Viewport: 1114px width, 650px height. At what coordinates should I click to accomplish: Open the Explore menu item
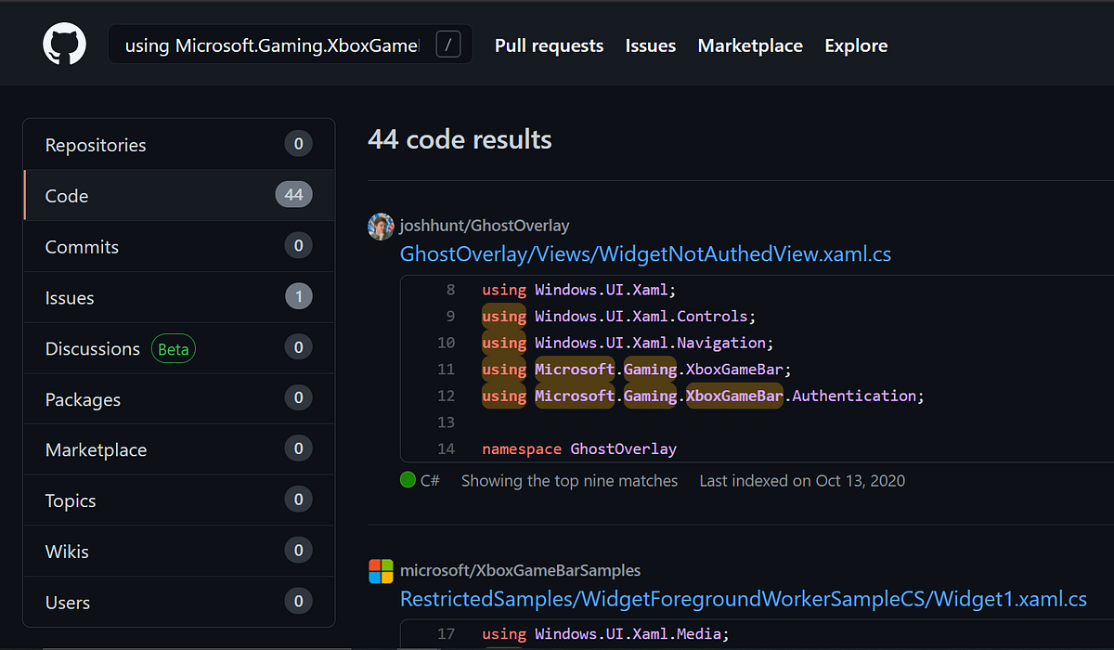(855, 45)
